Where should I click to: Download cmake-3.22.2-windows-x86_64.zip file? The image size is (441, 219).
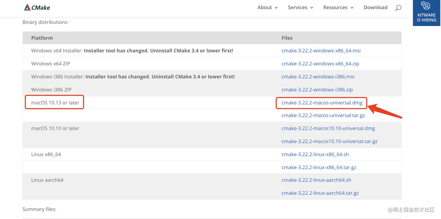pyautogui.click(x=320, y=64)
